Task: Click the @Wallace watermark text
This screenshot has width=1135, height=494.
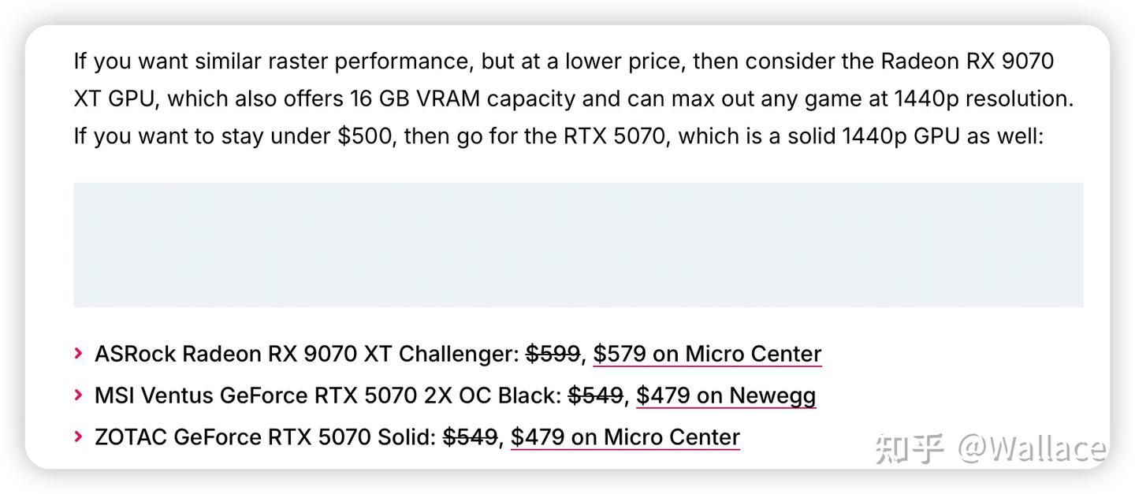Action: 1032,448
